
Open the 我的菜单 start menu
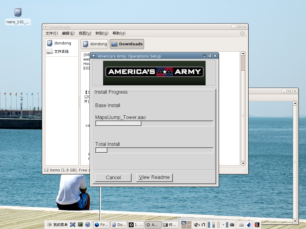point(57,225)
